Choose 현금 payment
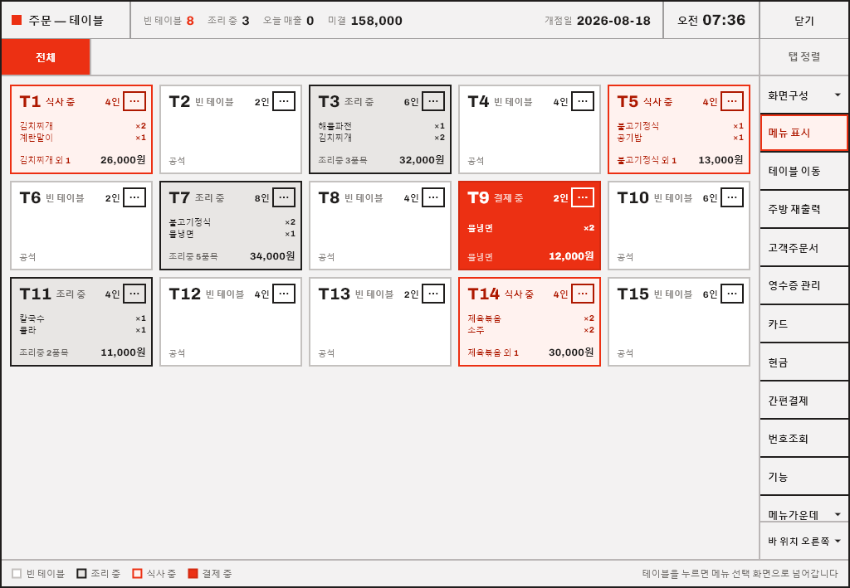Screen dimensions: 850x588 804,362
